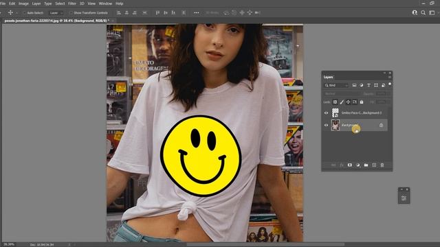440x247 pixels.
Task: Toggle lock position icon
Action: 348,102
